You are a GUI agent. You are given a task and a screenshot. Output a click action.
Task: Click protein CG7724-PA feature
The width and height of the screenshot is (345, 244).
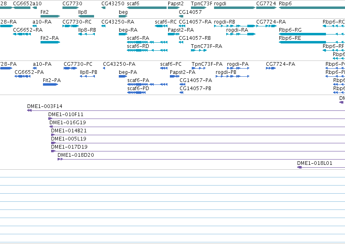[x=271, y=68]
